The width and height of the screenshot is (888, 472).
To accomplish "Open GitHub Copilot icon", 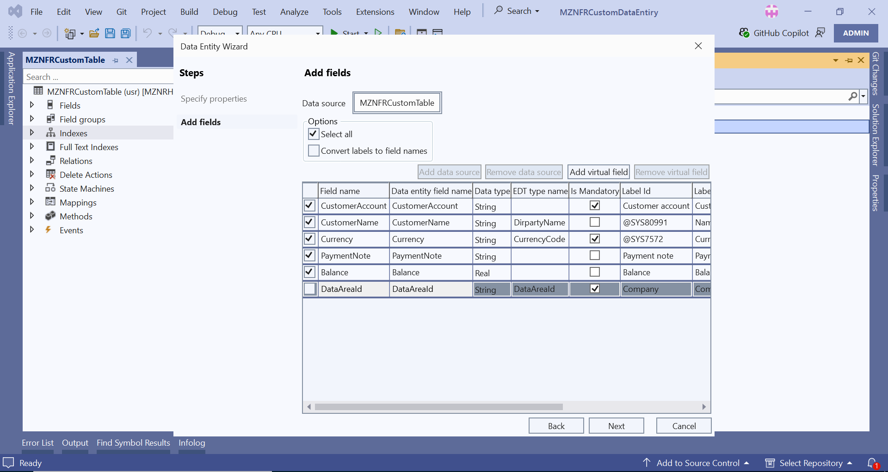I will (744, 33).
